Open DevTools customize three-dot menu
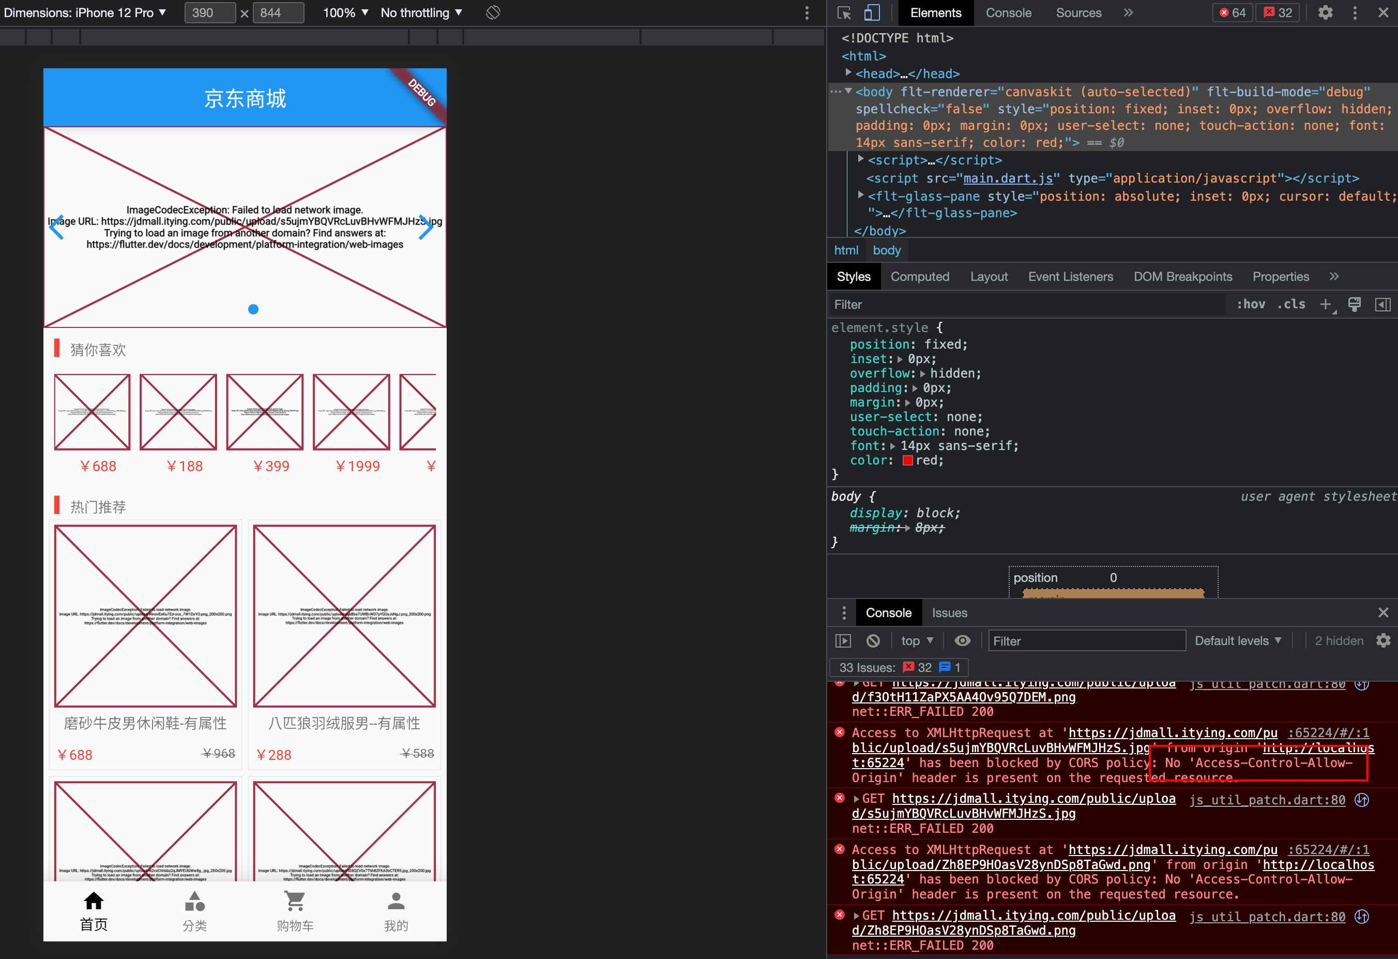Viewport: 1398px width, 959px height. 1355,12
